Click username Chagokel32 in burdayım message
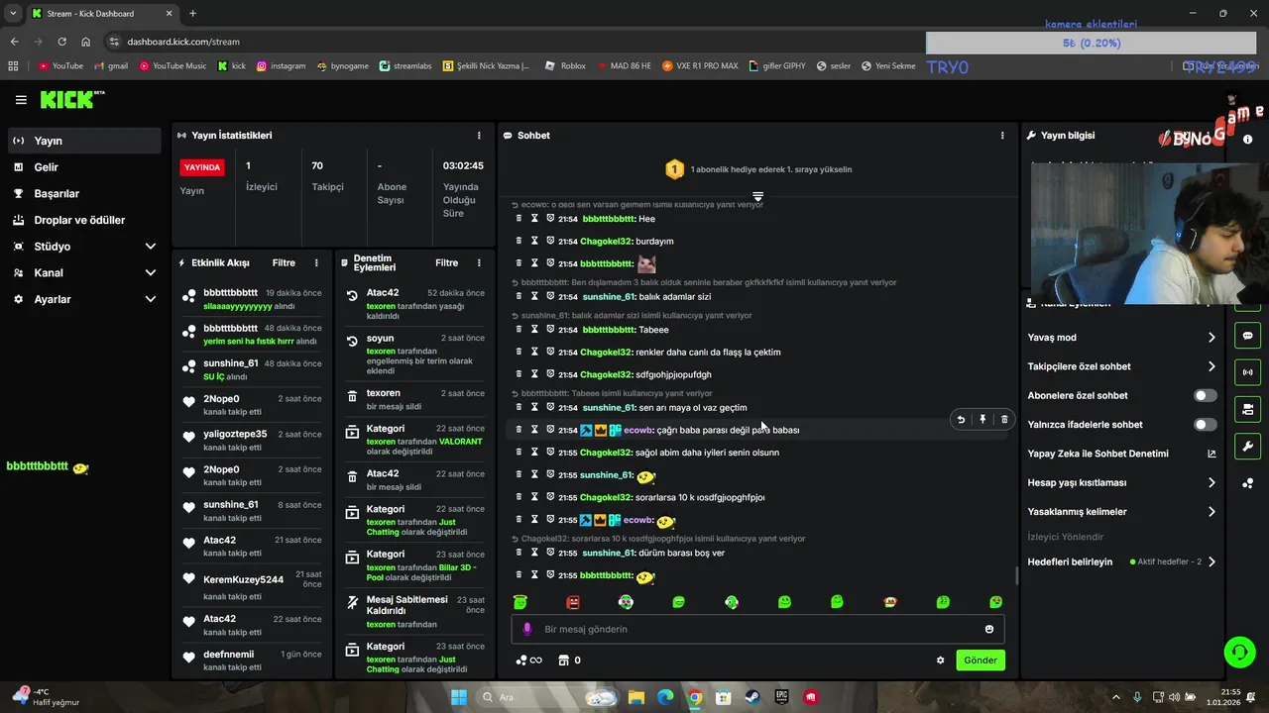The width and height of the screenshot is (1269, 713). 606,242
